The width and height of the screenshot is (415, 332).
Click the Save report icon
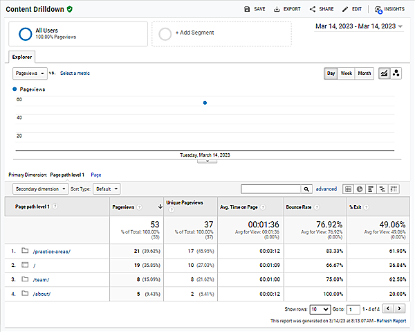247,9
